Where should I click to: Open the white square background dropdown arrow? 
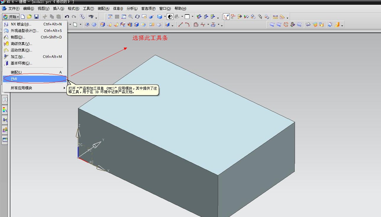pyautogui.click(x=192, y=17)
